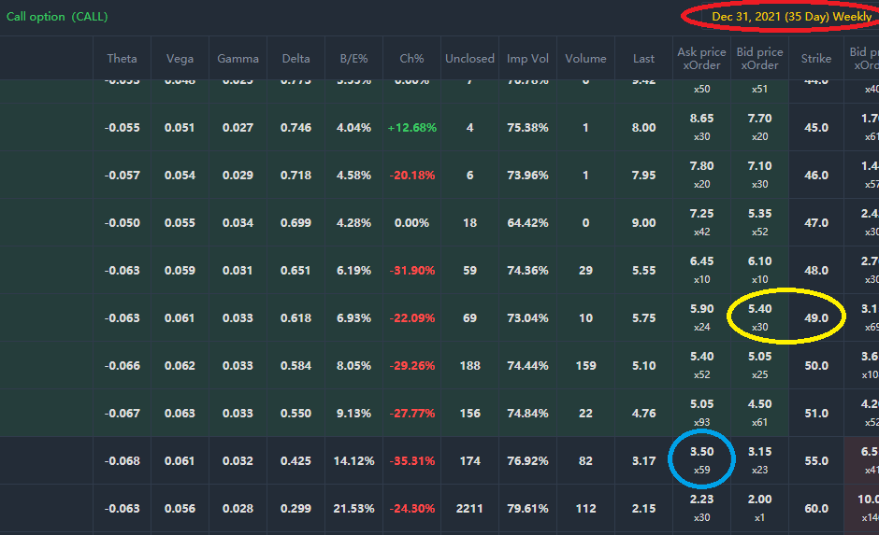Click bid price 3.15 x23
The width and height of the screenshot is (879, 535).
(759, 460)
